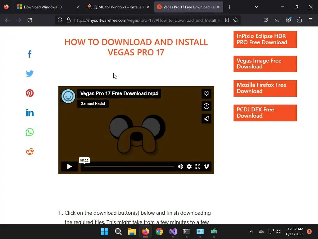Open the clock and calendar flyout
318x239 pixels.
(295, 232)
